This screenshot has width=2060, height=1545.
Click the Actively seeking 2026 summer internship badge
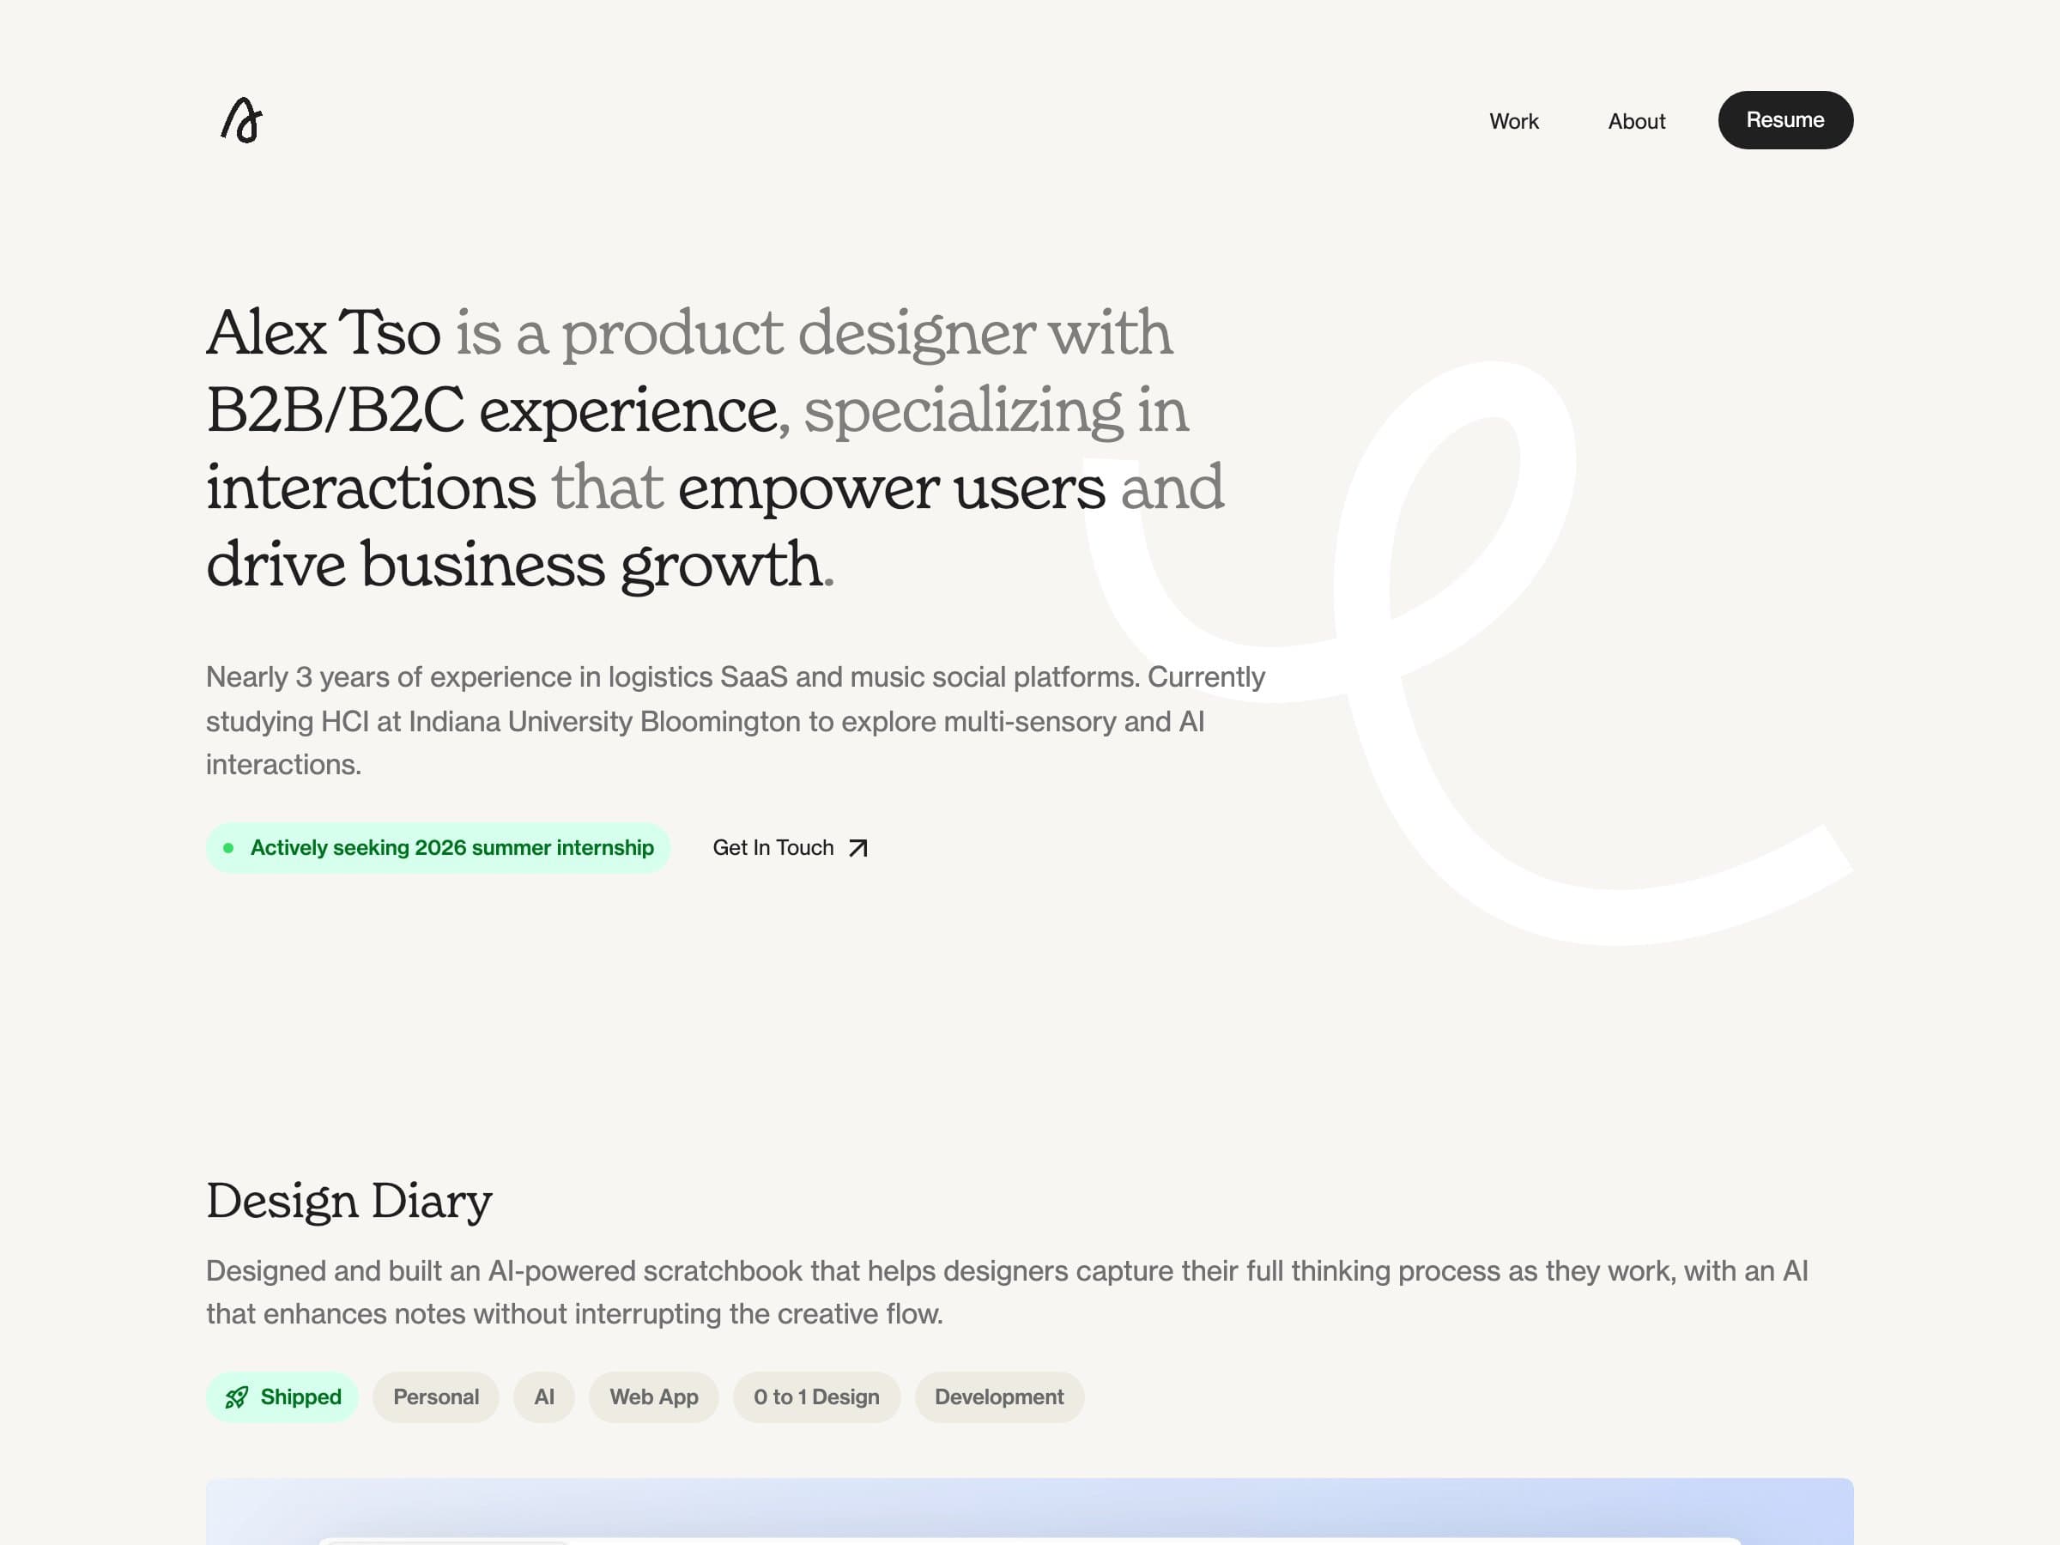[x=451, y=848]
